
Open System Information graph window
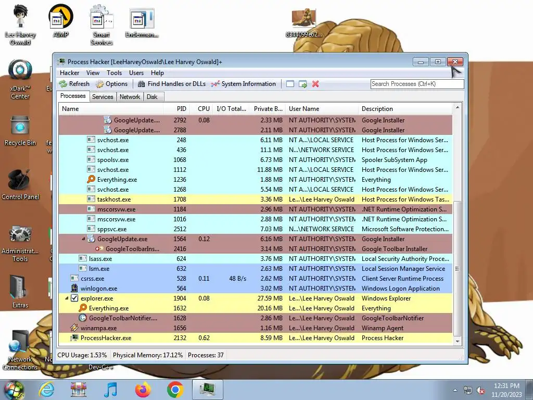(244, 84)
